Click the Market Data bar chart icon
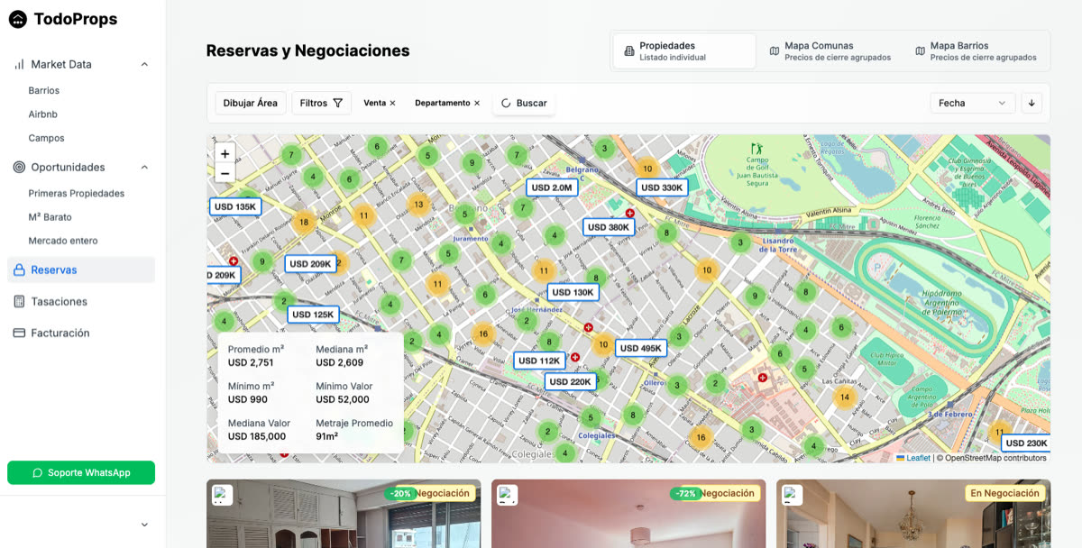 point(18,65)
